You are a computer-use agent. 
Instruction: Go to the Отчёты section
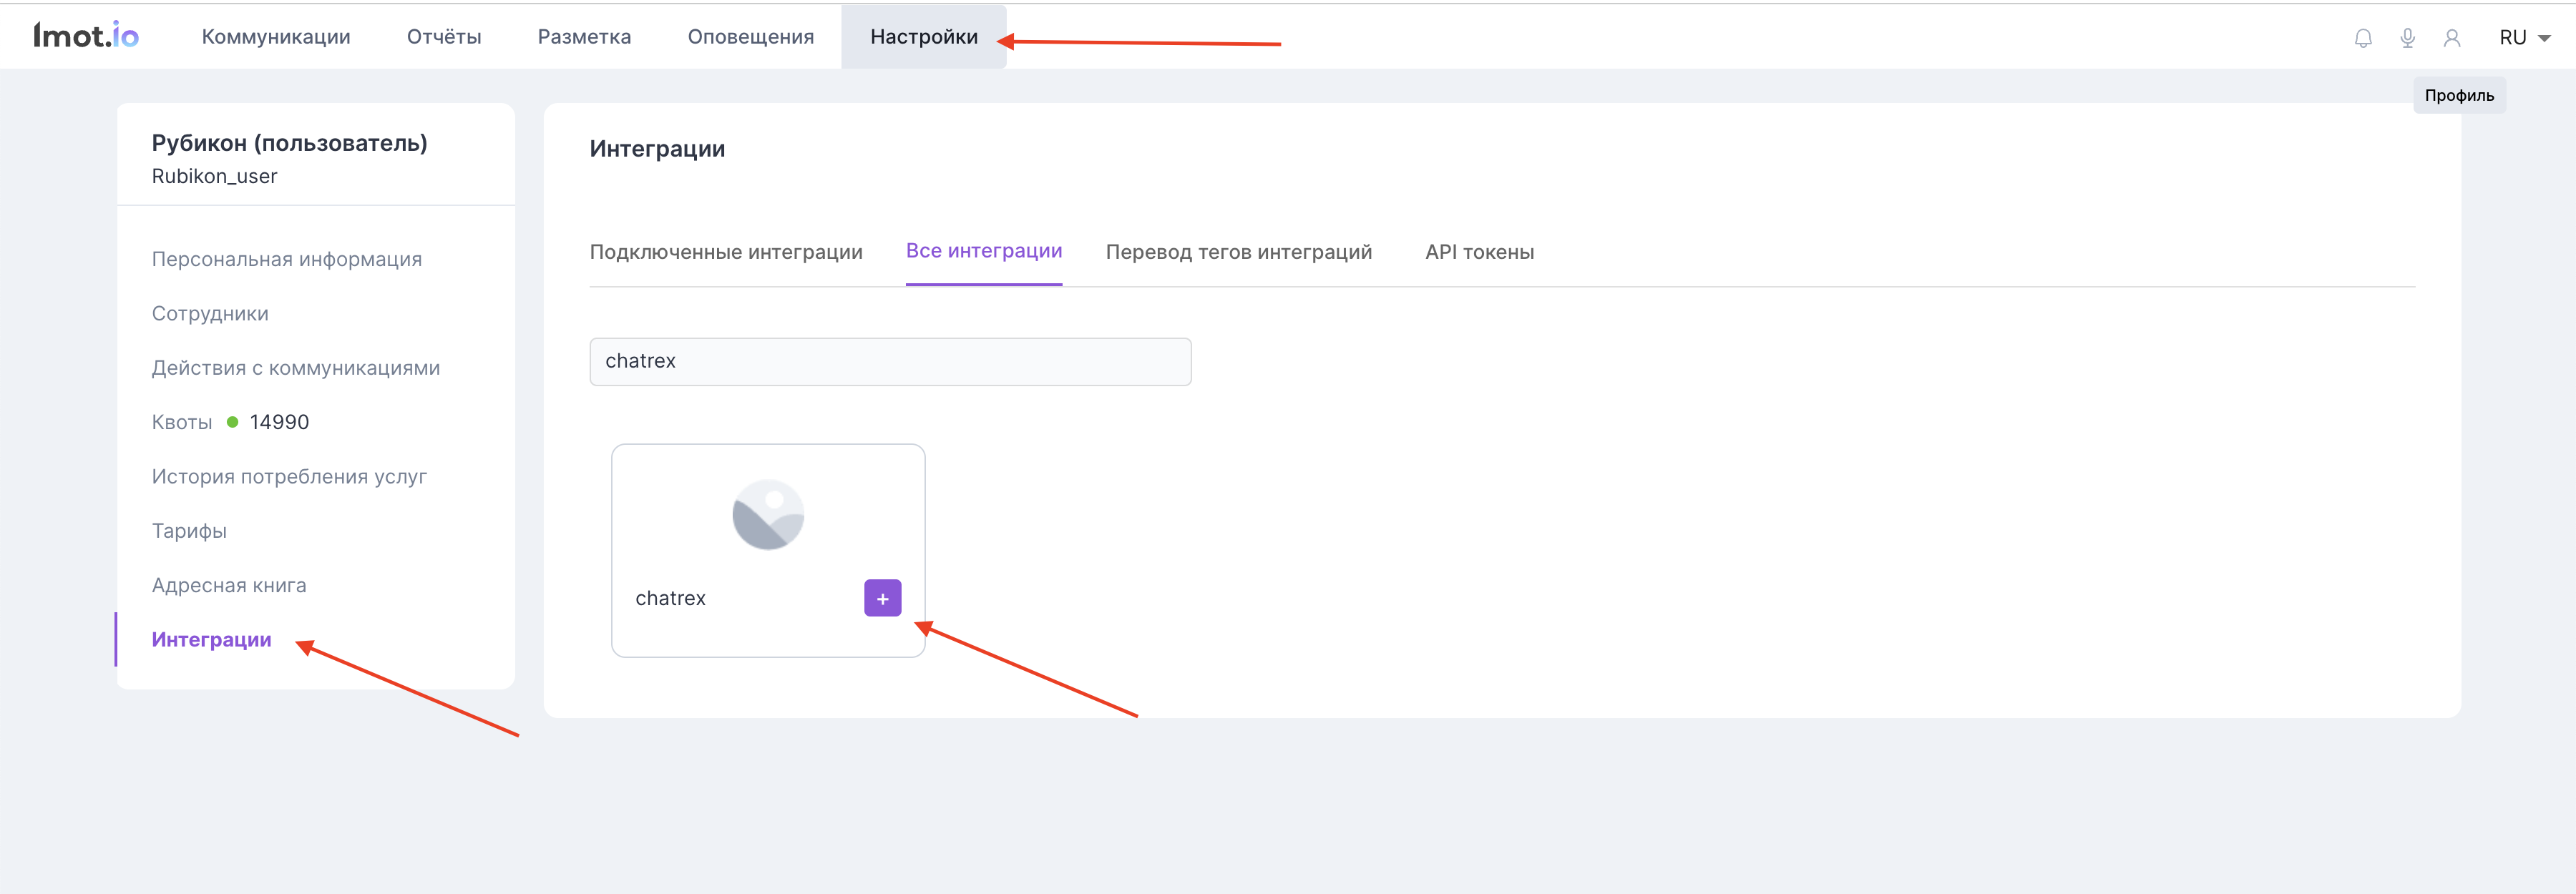[x=444, y=37]
